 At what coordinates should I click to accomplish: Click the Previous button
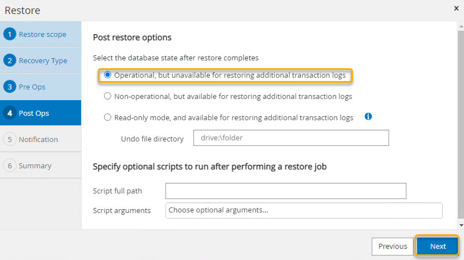pos(392,246)
